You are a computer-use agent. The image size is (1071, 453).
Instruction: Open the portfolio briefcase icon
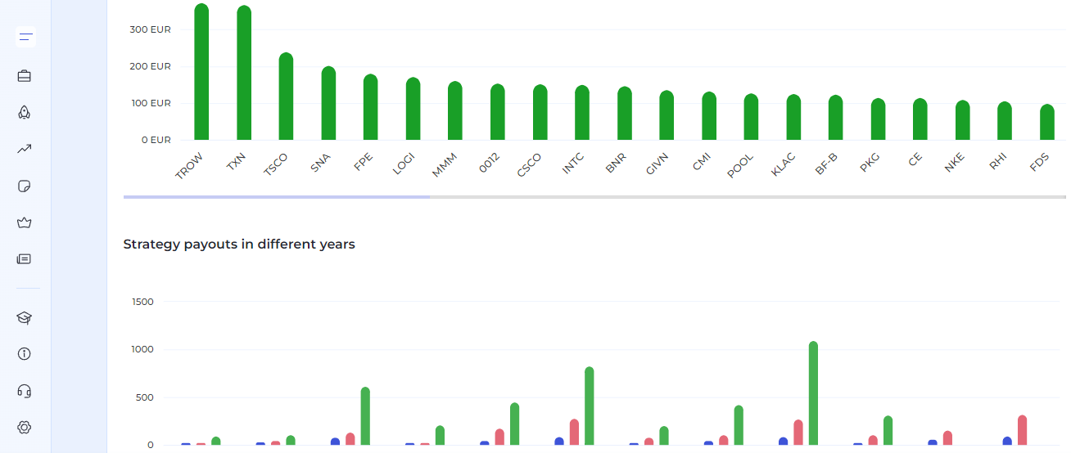[25, 76]
